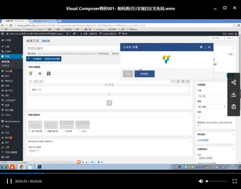
Task: Select the fourth header radio option
Action: 79,131
